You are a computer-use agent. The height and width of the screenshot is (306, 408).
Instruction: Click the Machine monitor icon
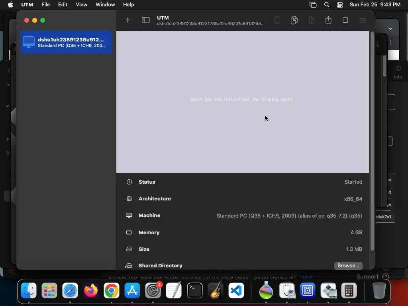pos(129,216)
